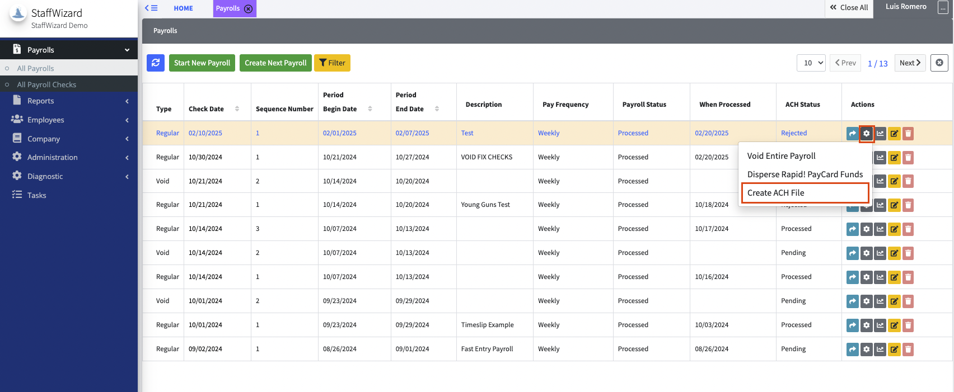954x392 pixels.
Task: Click the page indicator 1 / 13
Action: 878,63
